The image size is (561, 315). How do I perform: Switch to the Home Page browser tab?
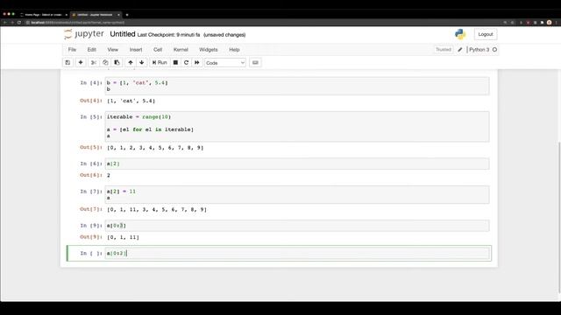(43, 15)
